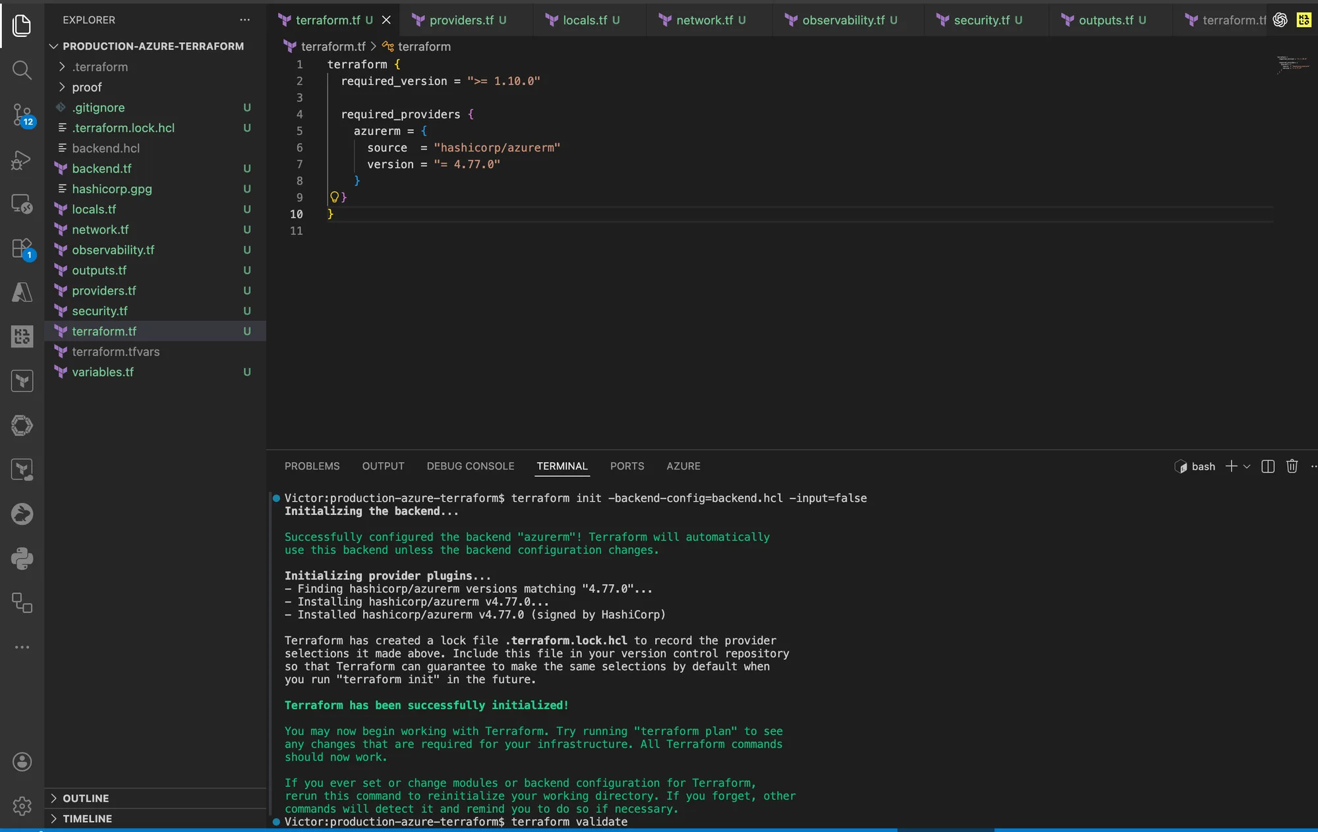This screenshot has height=832, width=1318.
Task: Open outputs.tf in the file tree
Action: coord(156,270)
